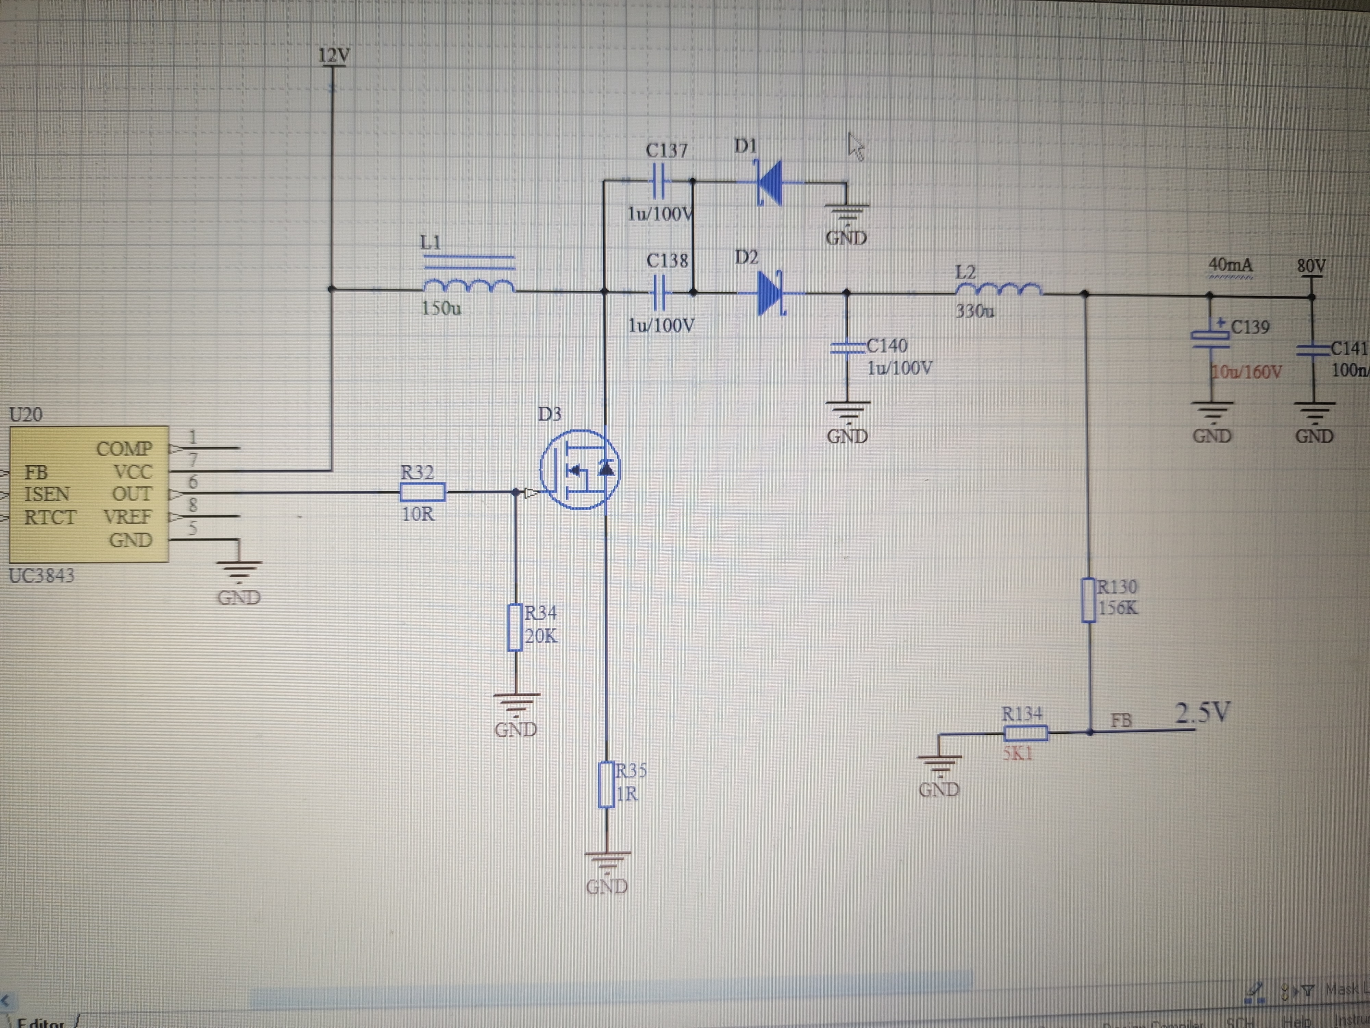Click the 2.5V text label

tap(1203, 713)
